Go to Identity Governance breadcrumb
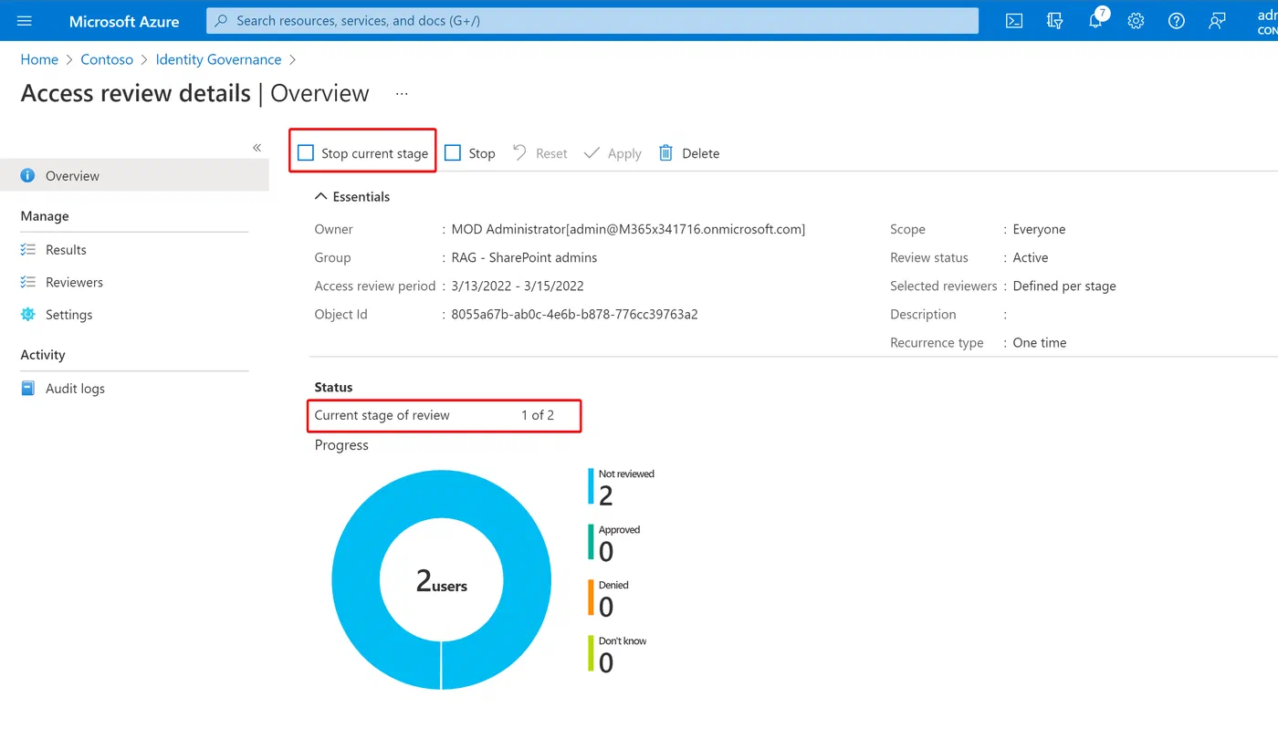The height and width of the screenshot is (739, 1278). (x=218, y=59)
